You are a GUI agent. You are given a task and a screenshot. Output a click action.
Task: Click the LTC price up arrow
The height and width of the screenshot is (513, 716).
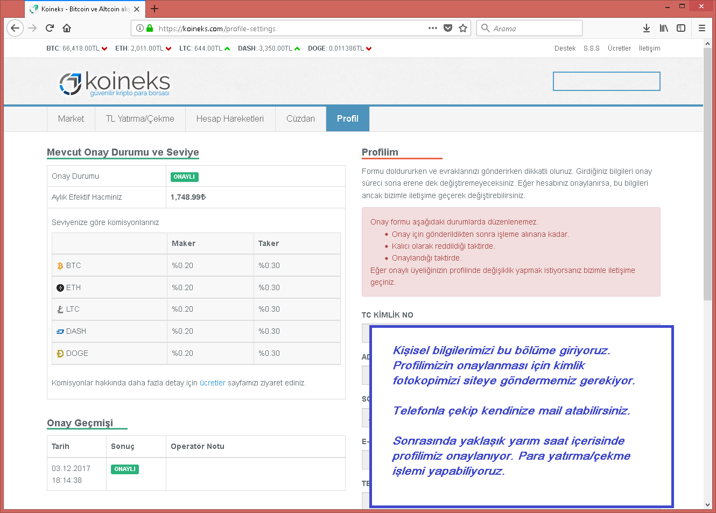pyautogui.click(x=227, y=48)
